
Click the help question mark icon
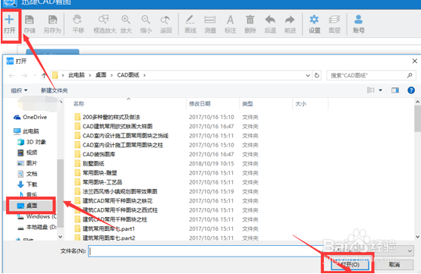point(411,90)
